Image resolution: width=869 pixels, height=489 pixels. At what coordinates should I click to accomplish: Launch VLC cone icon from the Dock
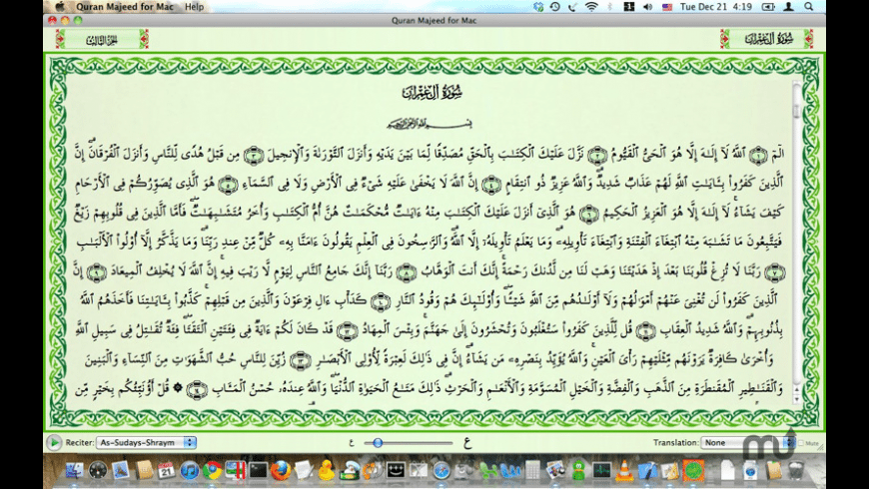click(624, 470)
